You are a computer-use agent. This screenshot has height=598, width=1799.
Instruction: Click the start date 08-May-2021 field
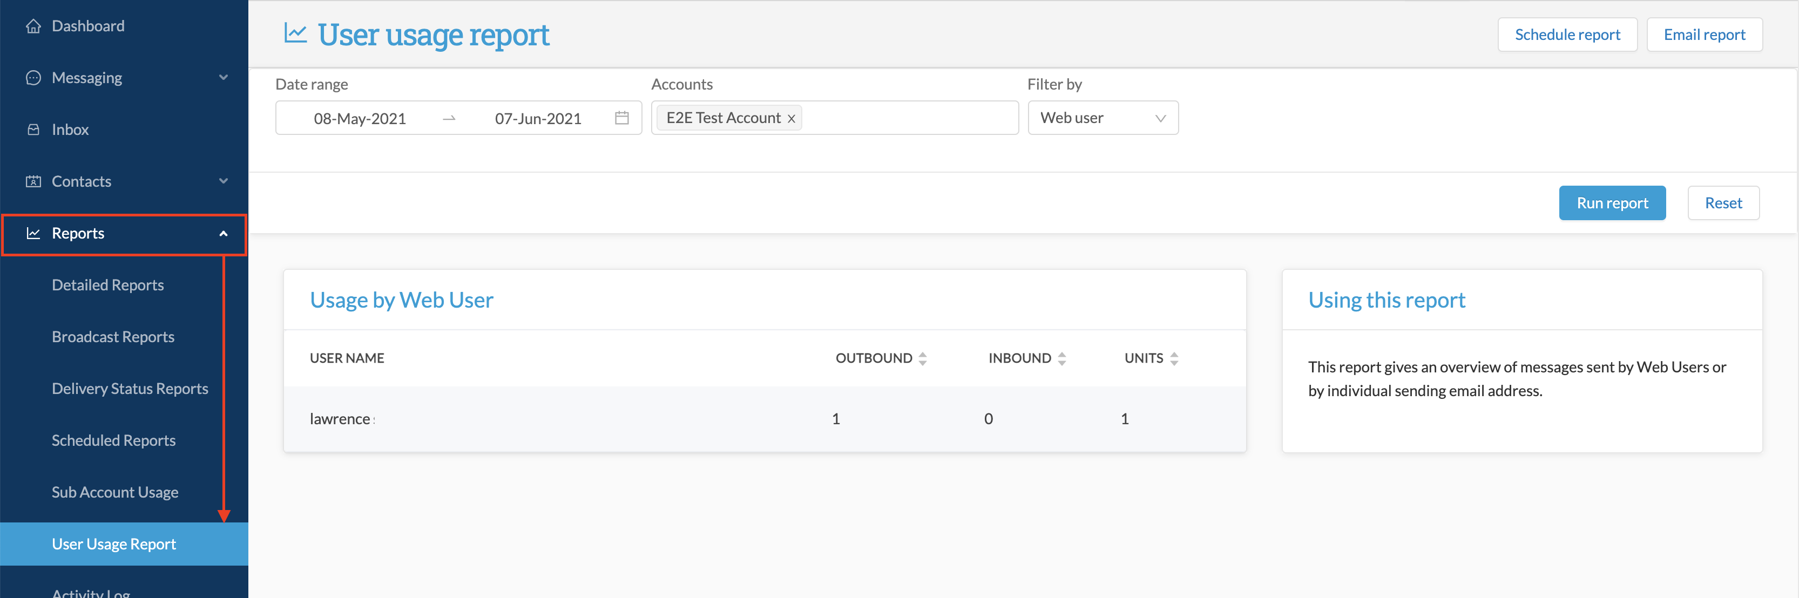click(360, 119)
